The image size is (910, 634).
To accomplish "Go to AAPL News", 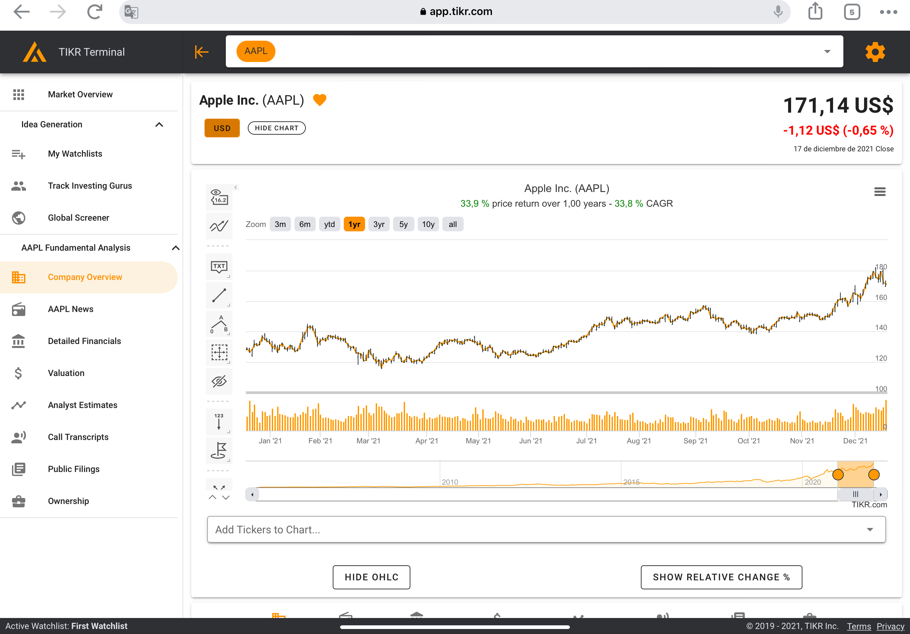I will click(x=89, y=309).
